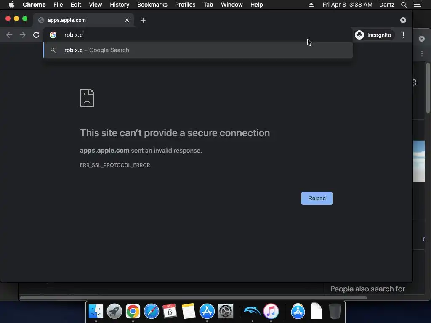The width and height of the screenshot is (431, 323).
Task: Click the thumbnail image in the background window
Action: coord(419,161)
